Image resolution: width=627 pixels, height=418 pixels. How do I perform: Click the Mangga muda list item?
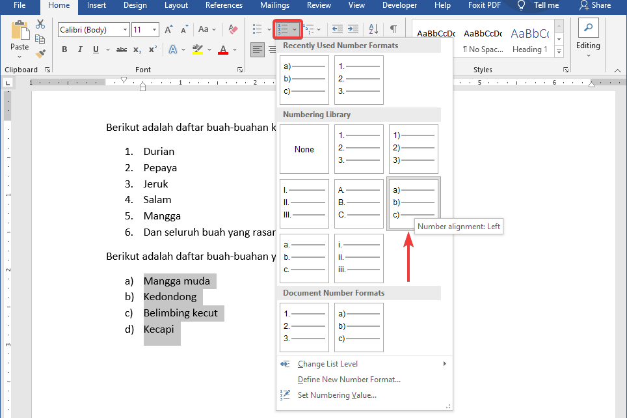(x=177, y=281)
